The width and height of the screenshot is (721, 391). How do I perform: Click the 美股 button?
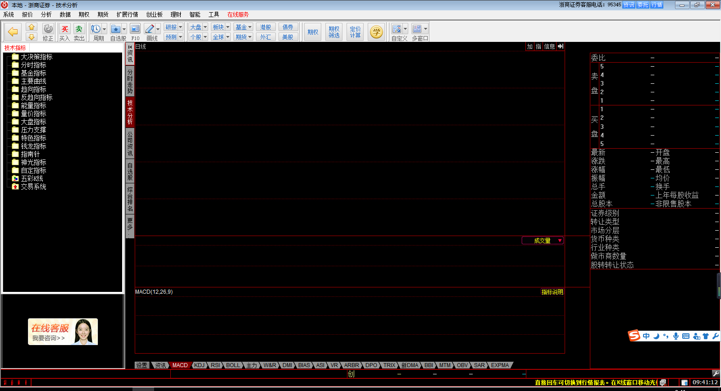(x=288, y=37)
